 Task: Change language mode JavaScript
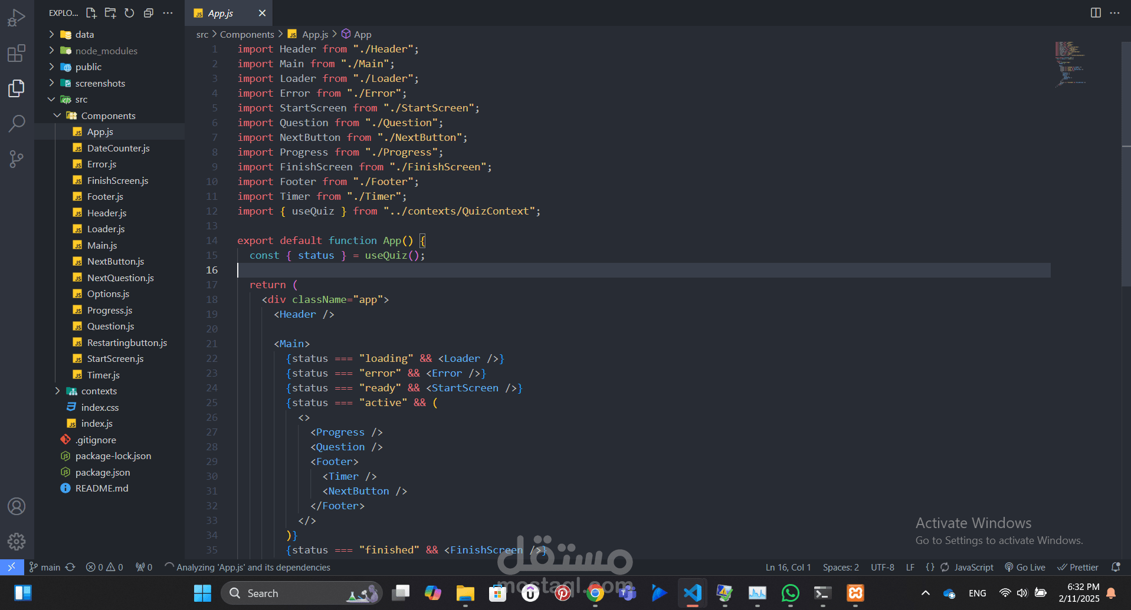973,567
